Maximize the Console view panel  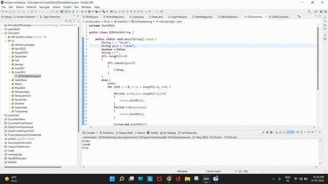point(320,132)
